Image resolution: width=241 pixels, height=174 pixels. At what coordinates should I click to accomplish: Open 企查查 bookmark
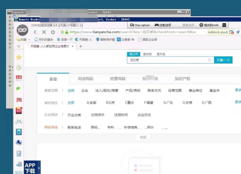pos(126,39)
